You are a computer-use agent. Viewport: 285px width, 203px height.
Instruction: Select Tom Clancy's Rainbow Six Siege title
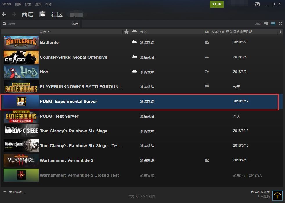tap(74, 131)
